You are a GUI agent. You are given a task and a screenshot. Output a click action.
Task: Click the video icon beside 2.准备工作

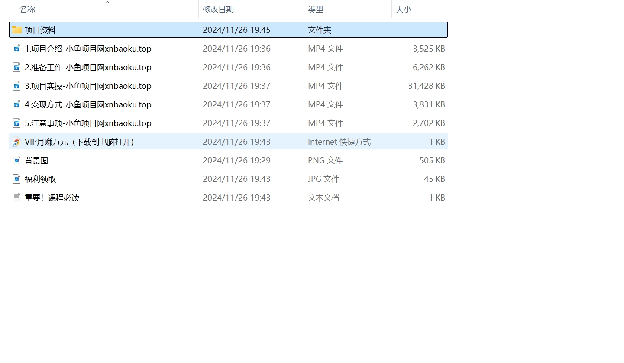point(17,67)
